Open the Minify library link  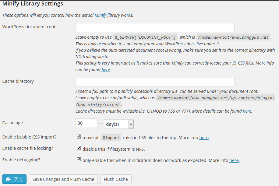(x=100, y=15)
